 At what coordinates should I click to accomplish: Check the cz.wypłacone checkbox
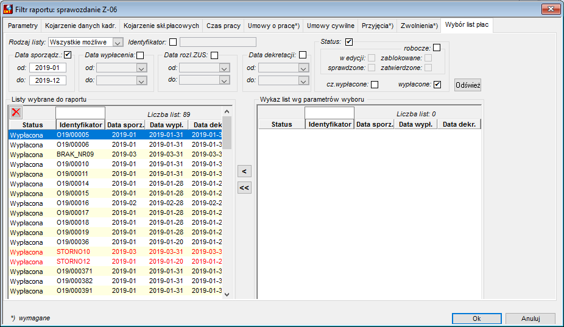coord(375,84)
